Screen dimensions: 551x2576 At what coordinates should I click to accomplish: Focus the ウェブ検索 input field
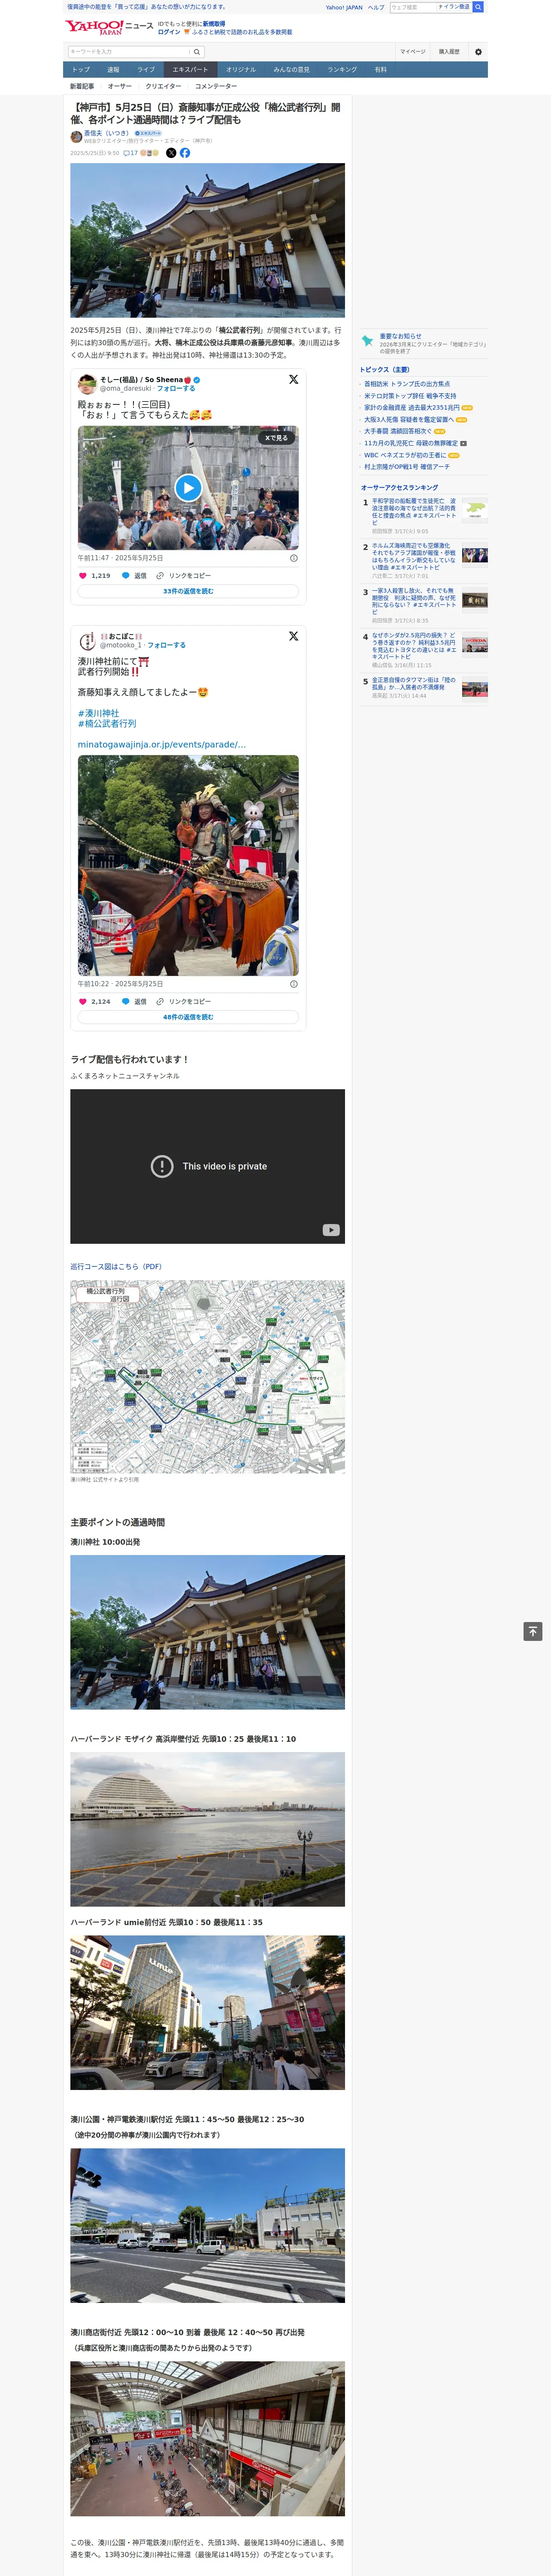(412, 7)
